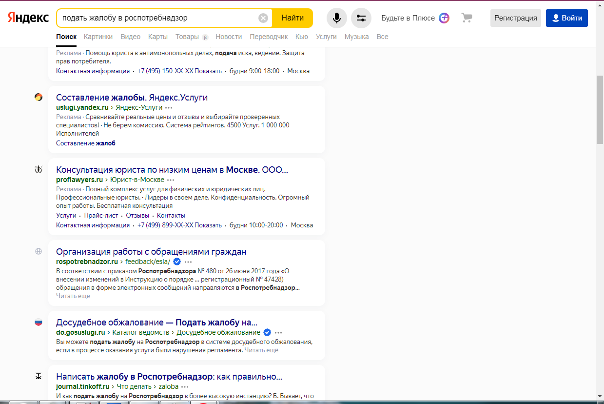Click the verified badge after Досудебное обжалование

coord(267,332)
